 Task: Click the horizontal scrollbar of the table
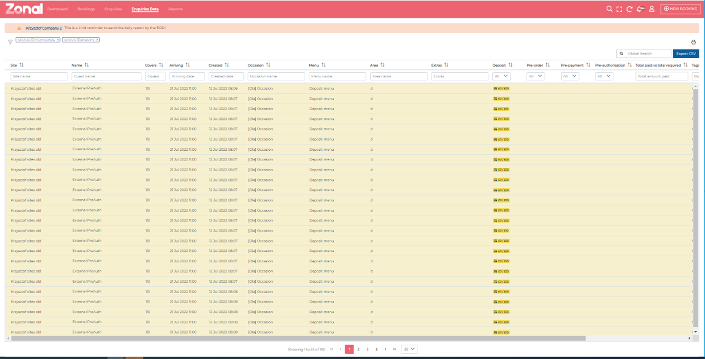[x=298, y=338]
